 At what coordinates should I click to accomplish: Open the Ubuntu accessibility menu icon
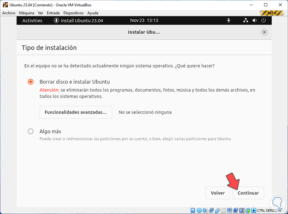tap(228, 20)
